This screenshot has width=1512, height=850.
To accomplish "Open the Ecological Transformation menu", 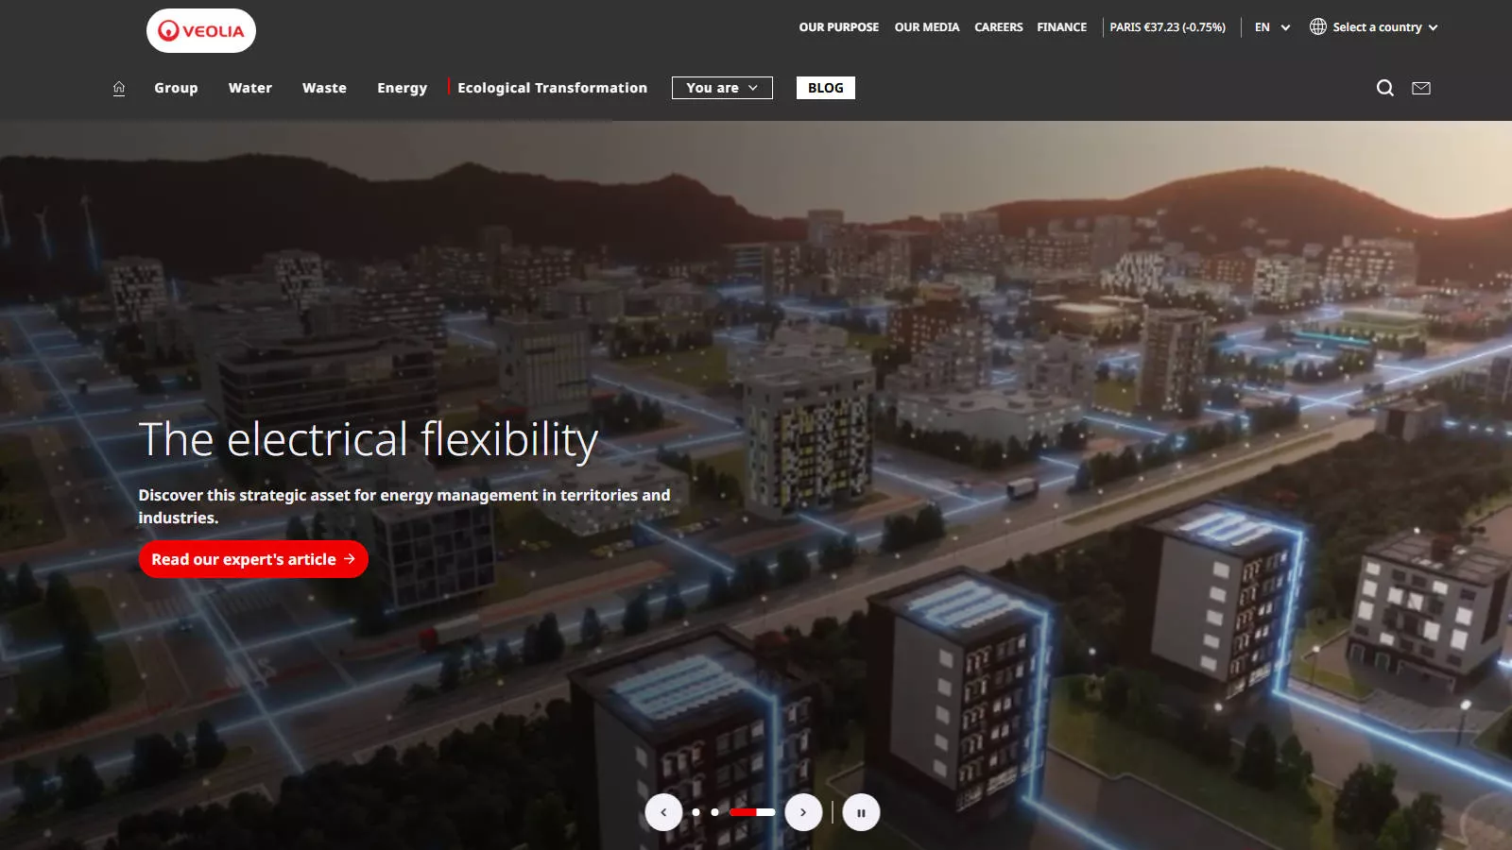I will coord(553,88).
